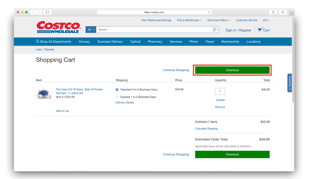The height and width of the screenshot is (179, 310).
Task: Open the Reorder link
Action: (x=50, y=49)
